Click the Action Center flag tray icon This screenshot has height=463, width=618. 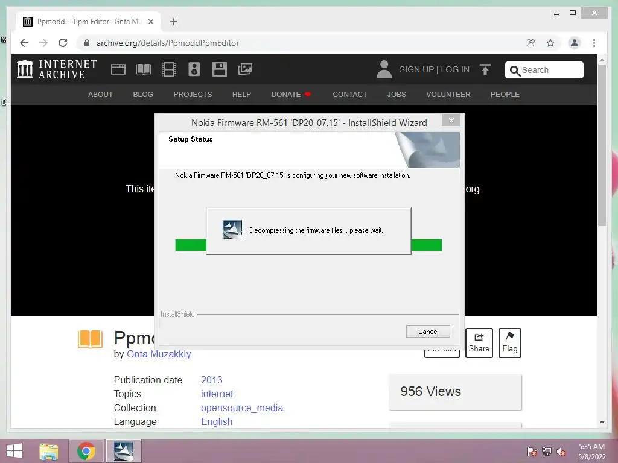coord(532,452)
